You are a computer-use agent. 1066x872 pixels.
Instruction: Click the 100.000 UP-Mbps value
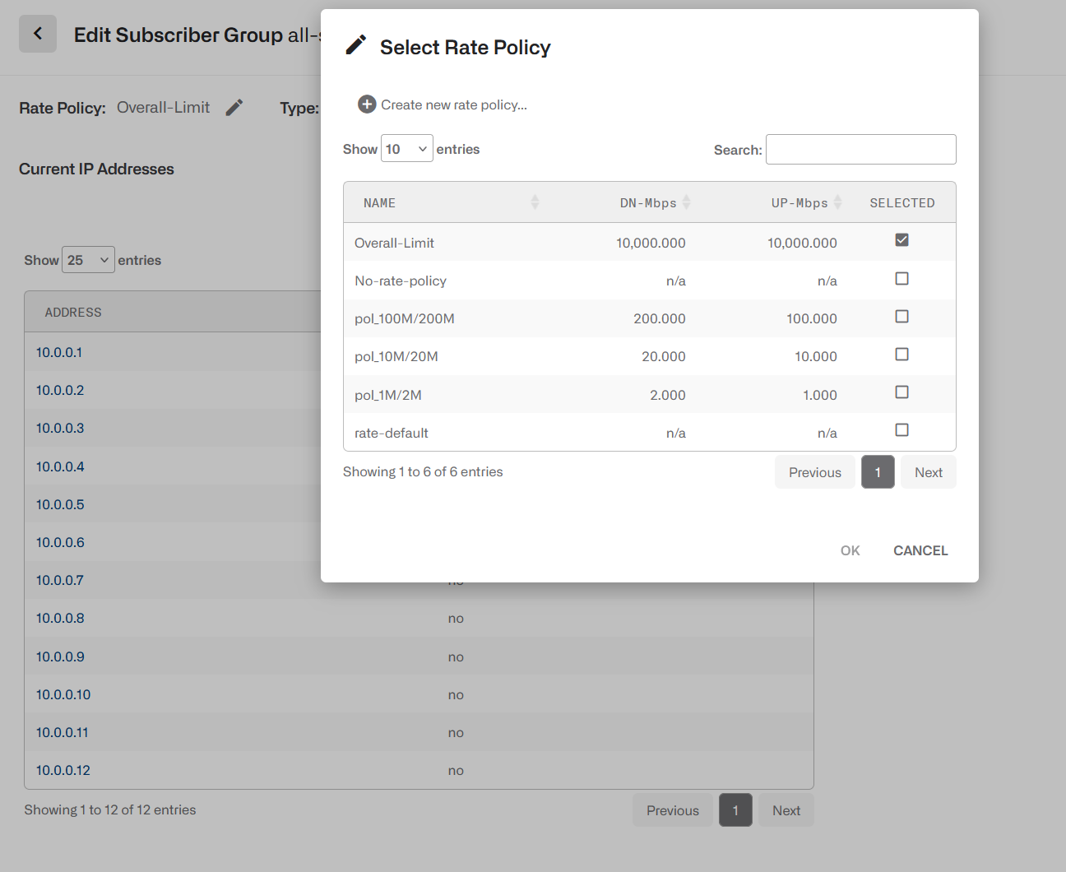click(812, 318)
